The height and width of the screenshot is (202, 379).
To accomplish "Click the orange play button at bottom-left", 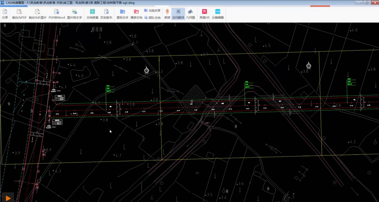I will click(x=8, y=198).
